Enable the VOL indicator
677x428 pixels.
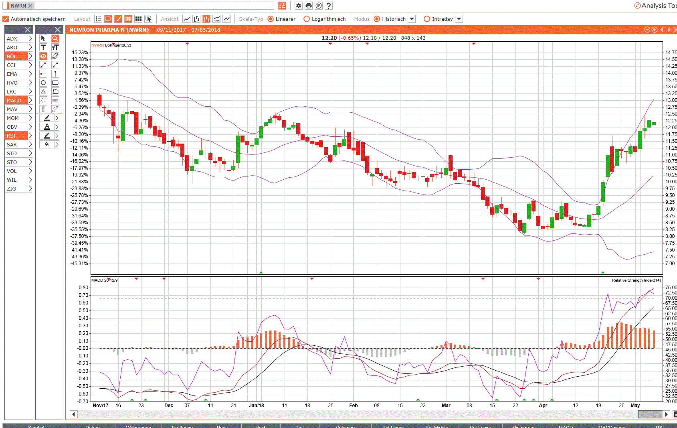[x=16, y=171]
